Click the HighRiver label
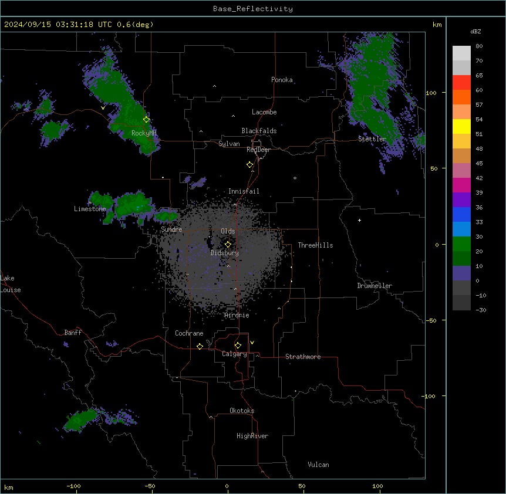 (252, 436)
